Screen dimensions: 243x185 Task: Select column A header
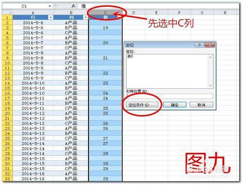point(33,13)
